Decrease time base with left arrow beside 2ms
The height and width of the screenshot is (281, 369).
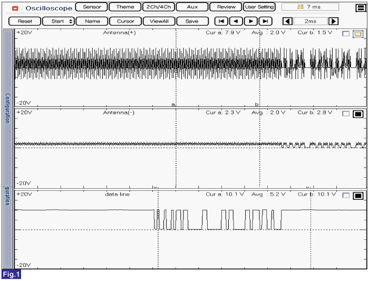(x=287, y=22)
